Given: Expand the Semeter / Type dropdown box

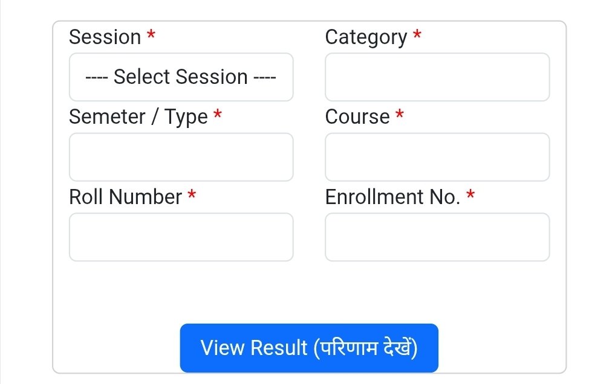Looking at the screenshot, I should tap(181, 157).
